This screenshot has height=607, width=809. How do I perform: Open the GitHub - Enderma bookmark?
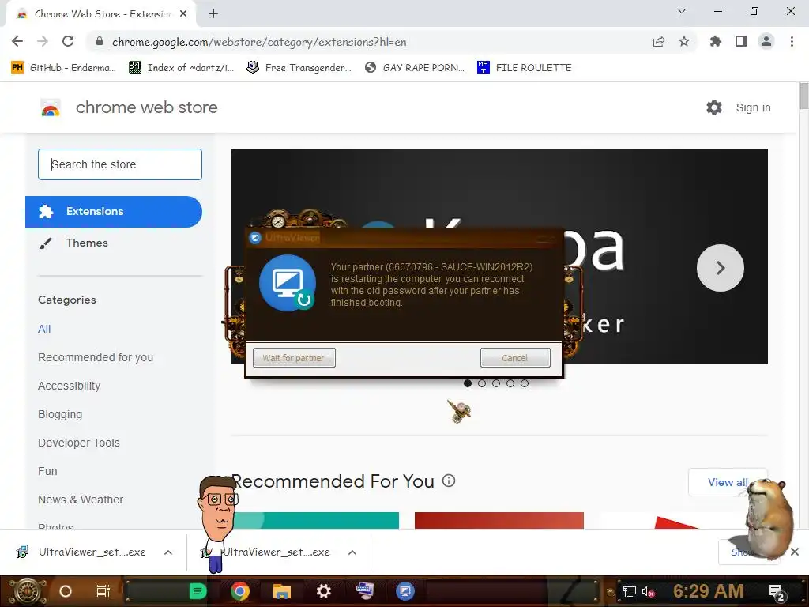[63, 68]
